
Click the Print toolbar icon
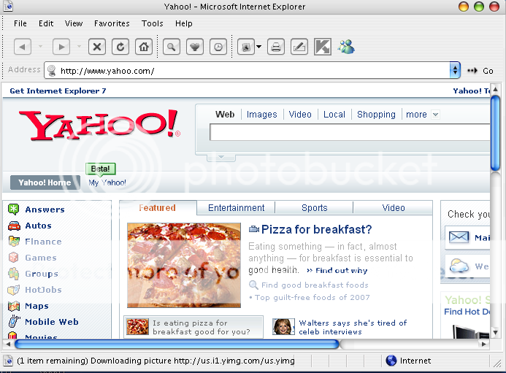[275, 47]
